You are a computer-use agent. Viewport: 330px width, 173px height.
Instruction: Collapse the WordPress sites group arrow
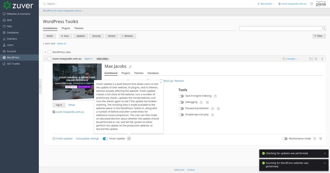(45, 52)
